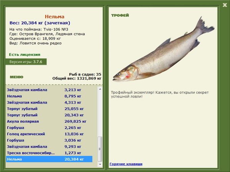Viewport: 230px width, 172px height.
Task: Click the Оценивается с: 18,909 кг line
Action: 35,39
